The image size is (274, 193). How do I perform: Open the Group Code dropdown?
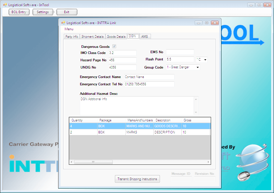(198, 67)
